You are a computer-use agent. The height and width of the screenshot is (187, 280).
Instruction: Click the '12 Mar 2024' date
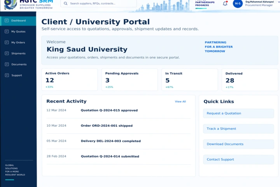click(x=56, y=110)
